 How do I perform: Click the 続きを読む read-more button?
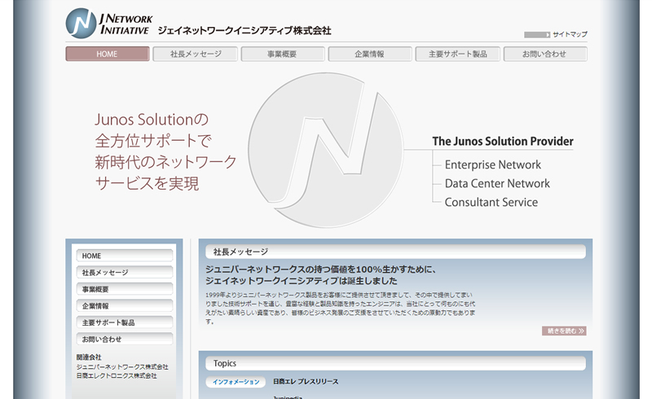(564, 331)
